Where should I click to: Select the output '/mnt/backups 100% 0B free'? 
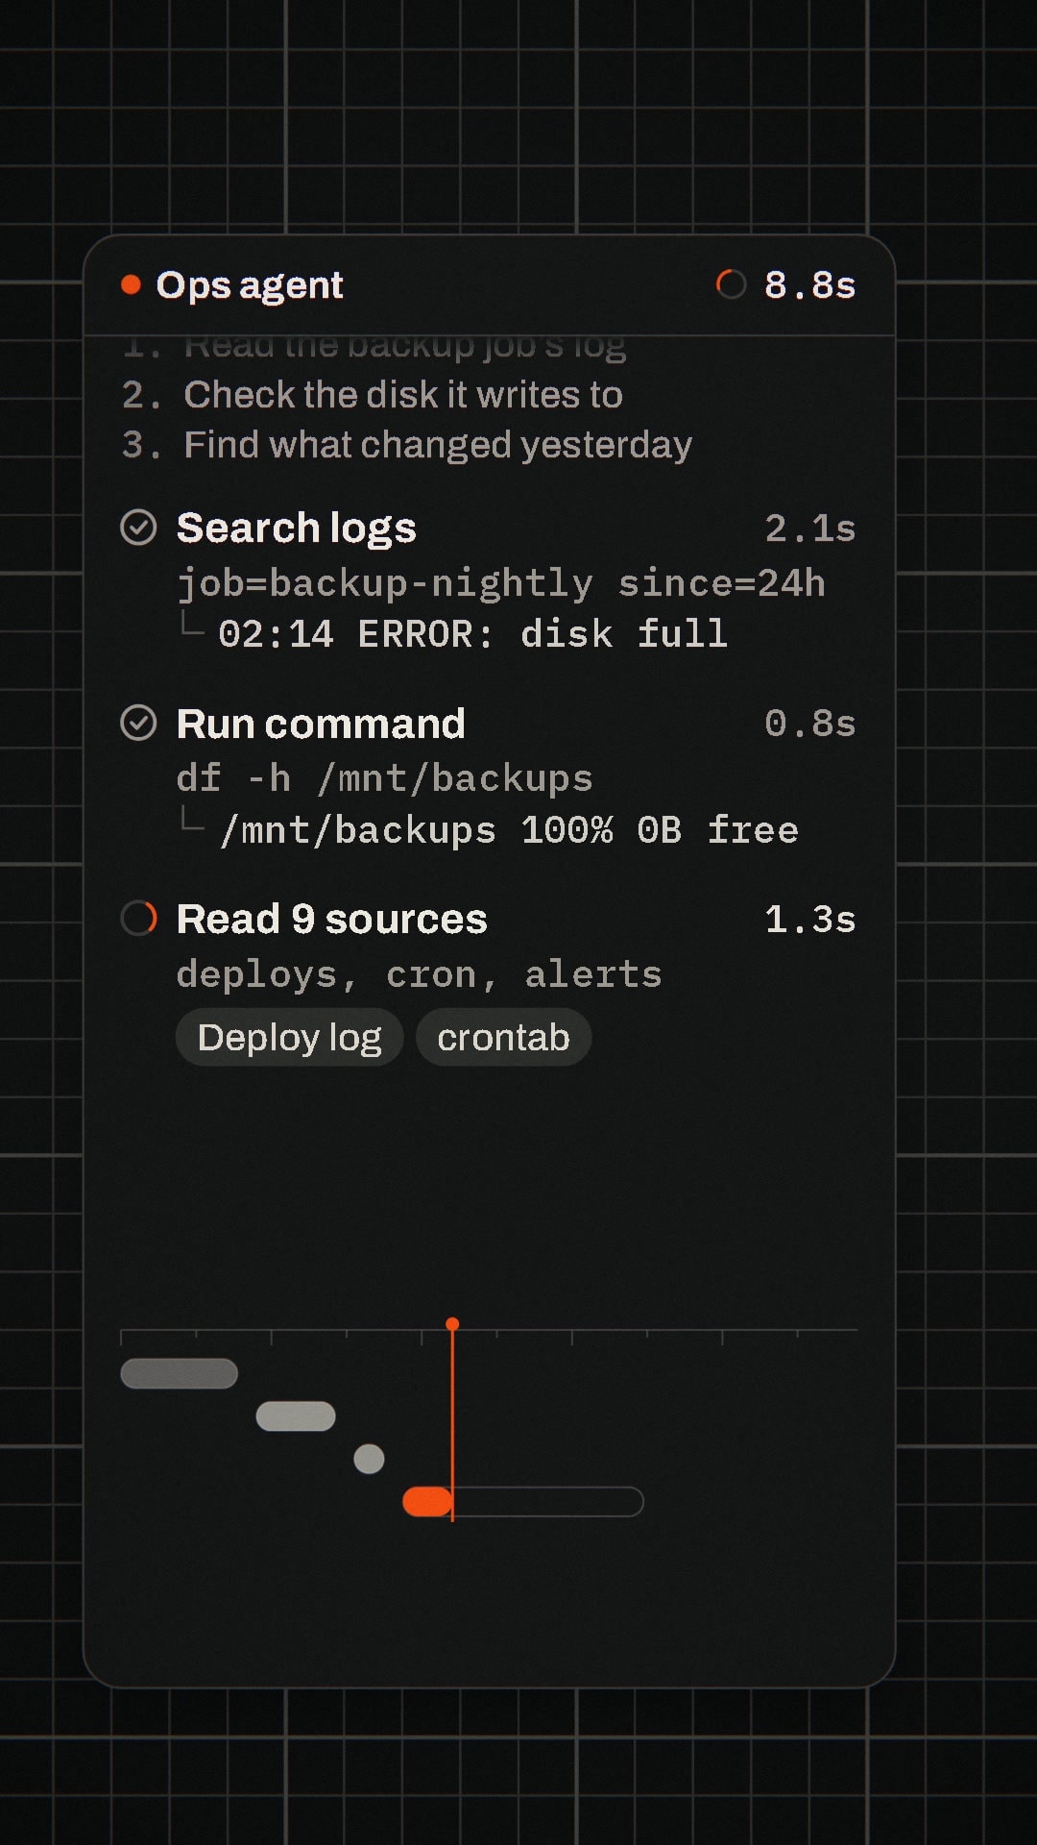pyautogui.click(x=509, y=830)
